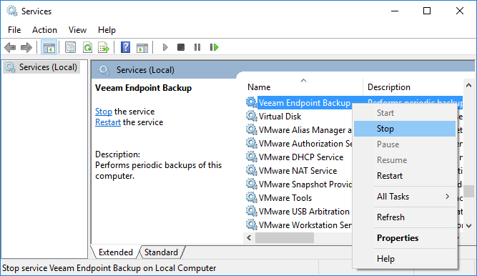Screen dimensions: 477x276
Task: Click gear icon beside VMware Workstation Server
Action: (251, 225)
